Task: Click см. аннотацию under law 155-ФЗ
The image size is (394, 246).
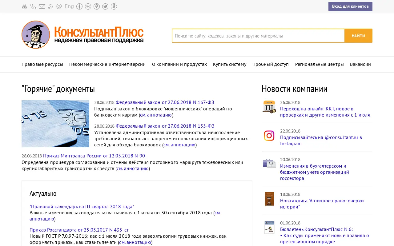Action: point(179,145)
